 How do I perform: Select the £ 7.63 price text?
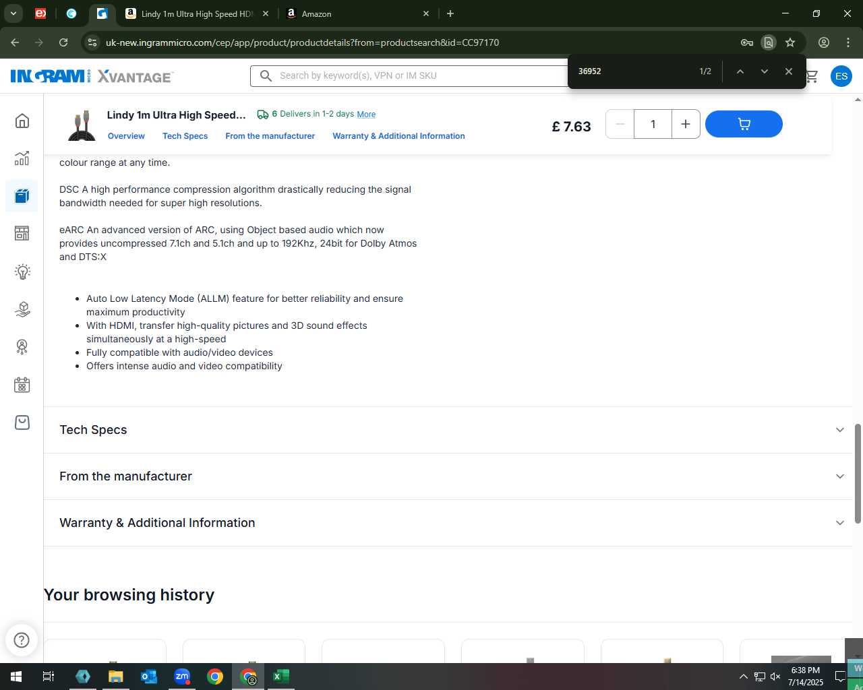click(x=571, y=127)
